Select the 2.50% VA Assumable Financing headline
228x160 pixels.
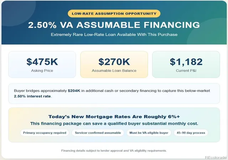click(114, 25)
